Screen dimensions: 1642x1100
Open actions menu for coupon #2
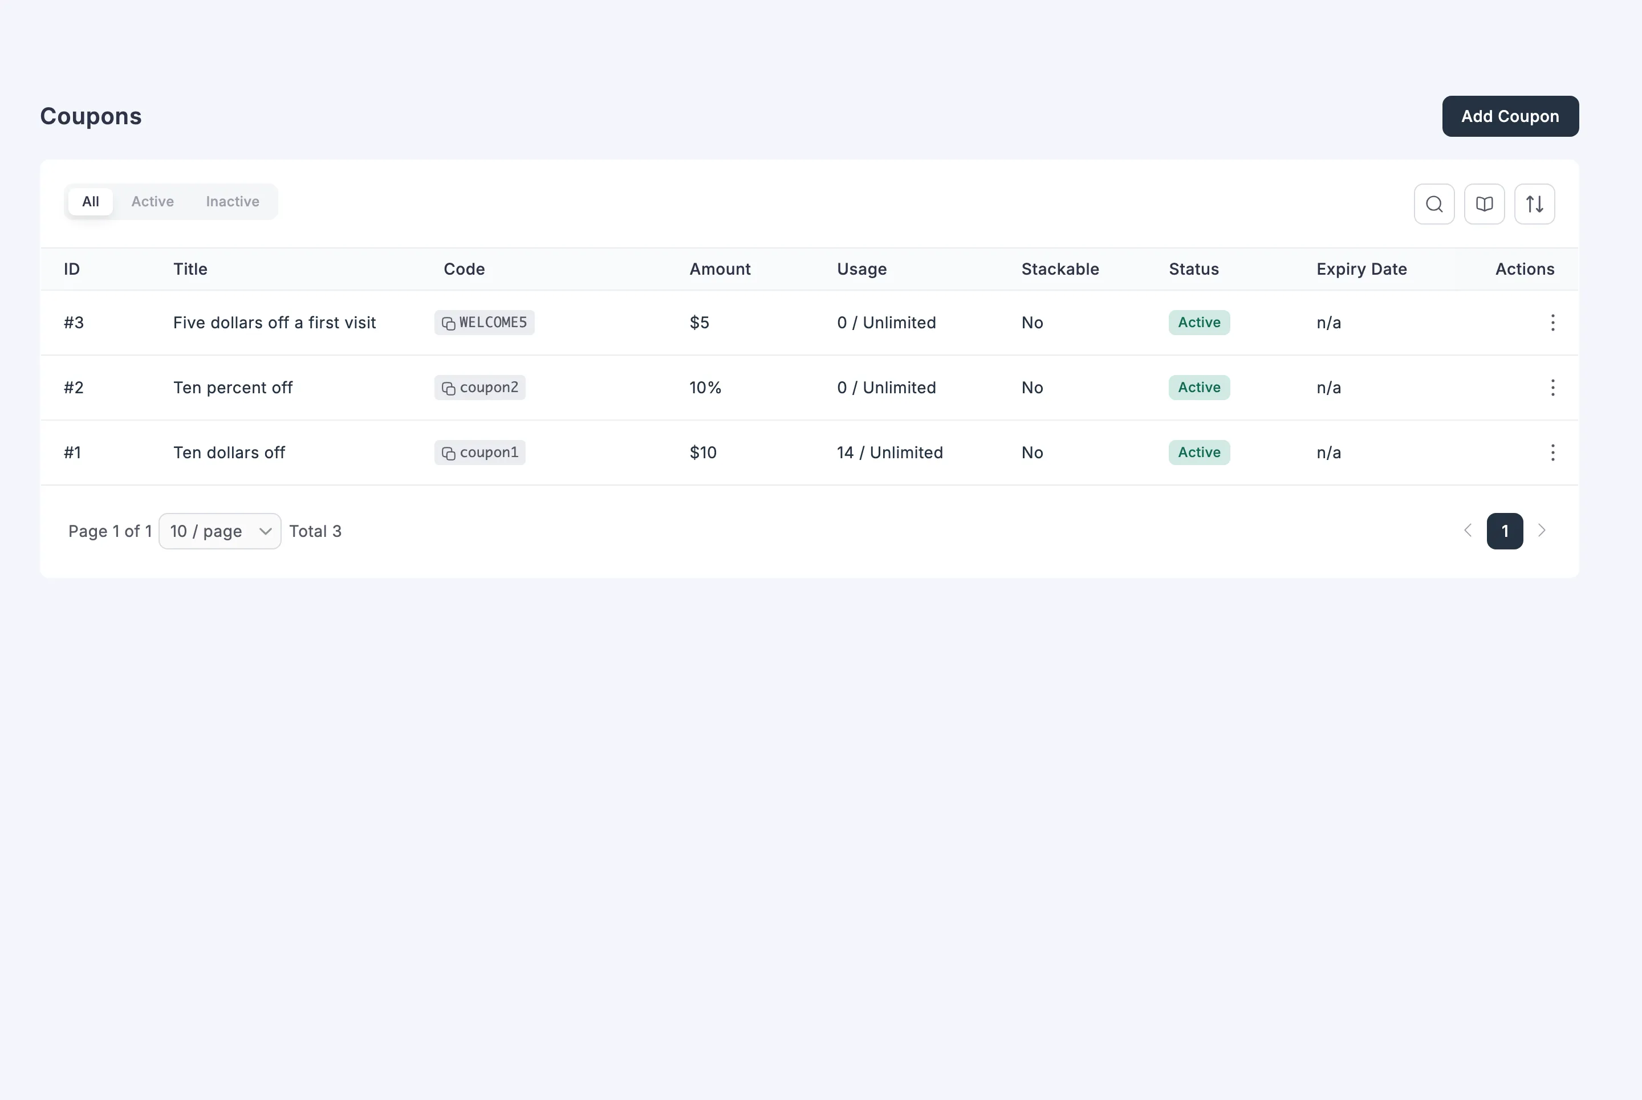tap(1552, 387)
